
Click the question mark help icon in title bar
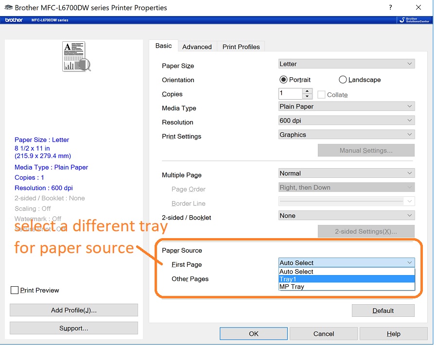[x=391, y=8]
